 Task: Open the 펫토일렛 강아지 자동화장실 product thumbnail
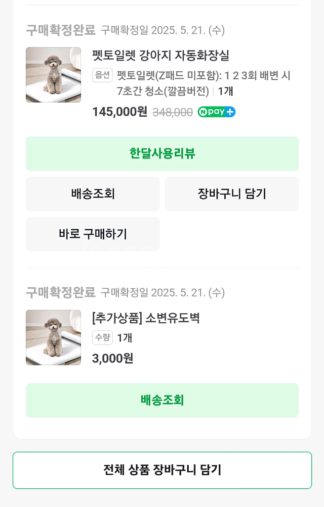click(53, 75)
